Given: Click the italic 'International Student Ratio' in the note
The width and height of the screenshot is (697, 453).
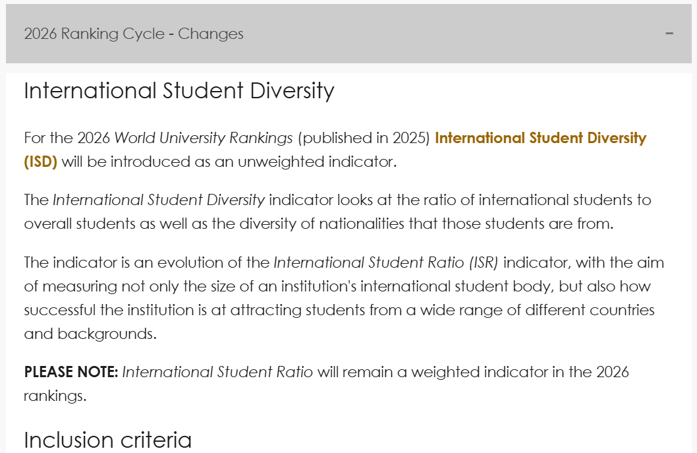Looking at the screenshot, I should coord(217,372).
